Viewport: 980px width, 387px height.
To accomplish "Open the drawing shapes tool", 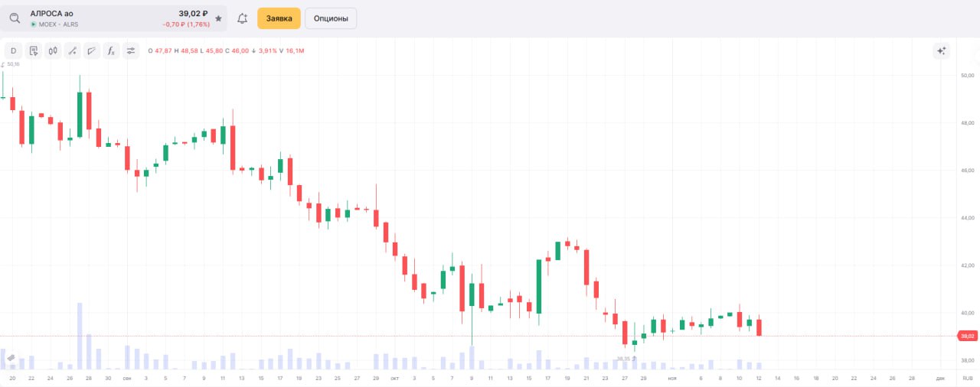I will [x=92, y=51].
